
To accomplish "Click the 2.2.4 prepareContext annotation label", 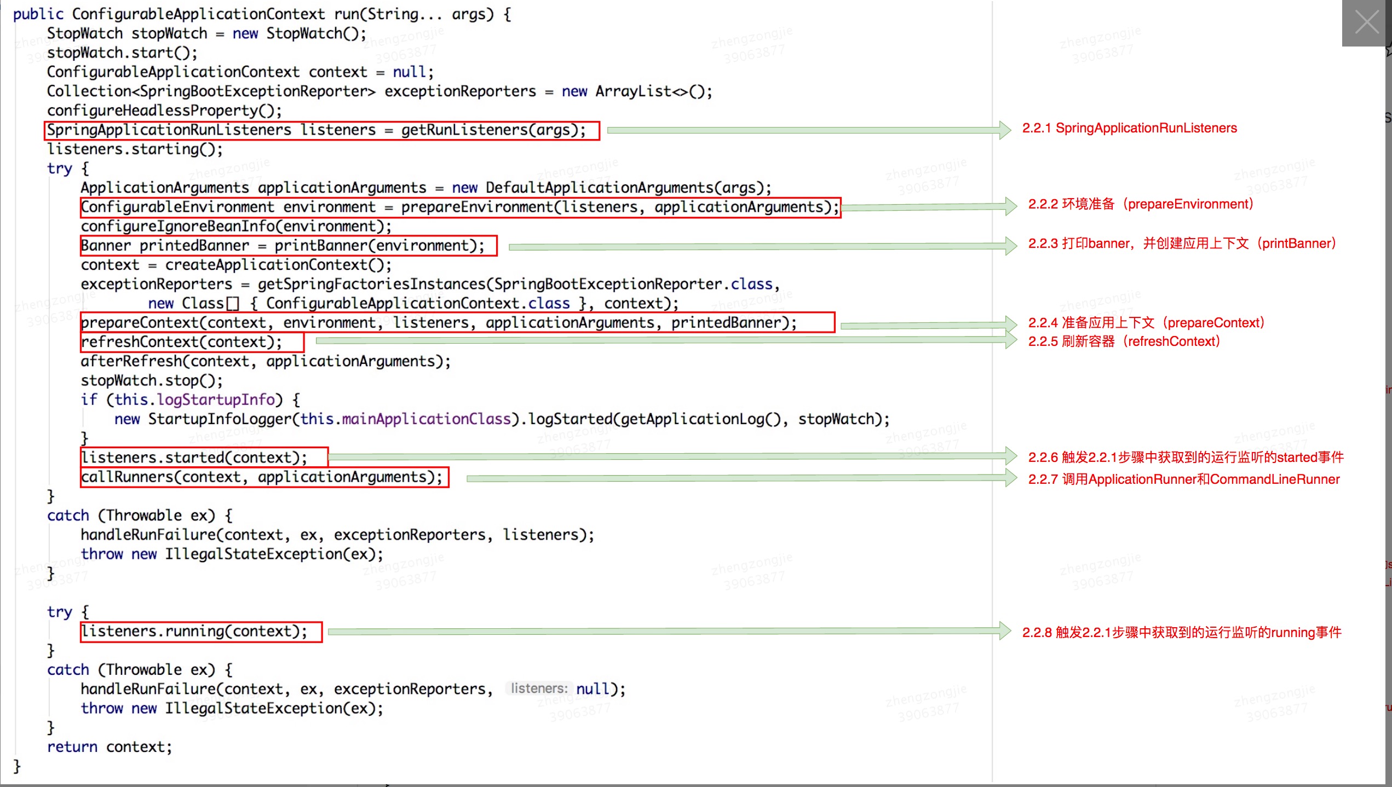I will tap(1146, 323).
